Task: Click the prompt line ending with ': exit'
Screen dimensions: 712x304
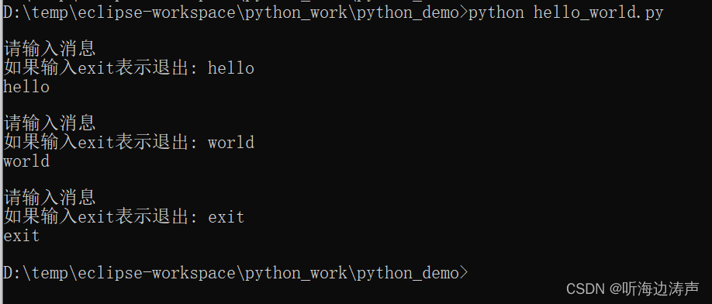Action: [x=124, y=217]
